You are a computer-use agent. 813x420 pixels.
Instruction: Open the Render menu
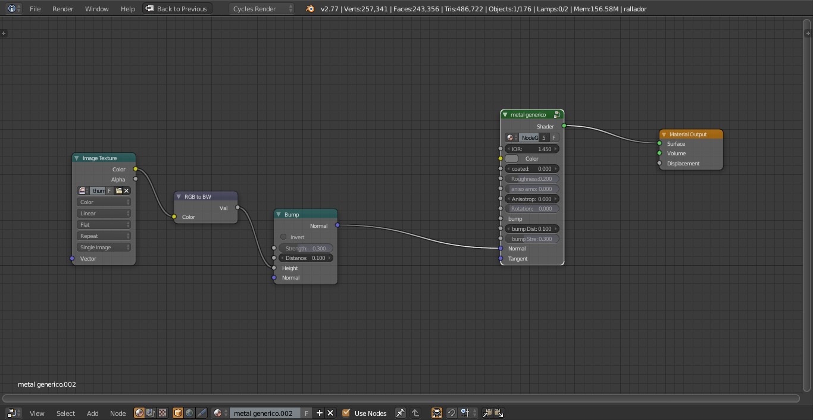click(x=63, y=9)
